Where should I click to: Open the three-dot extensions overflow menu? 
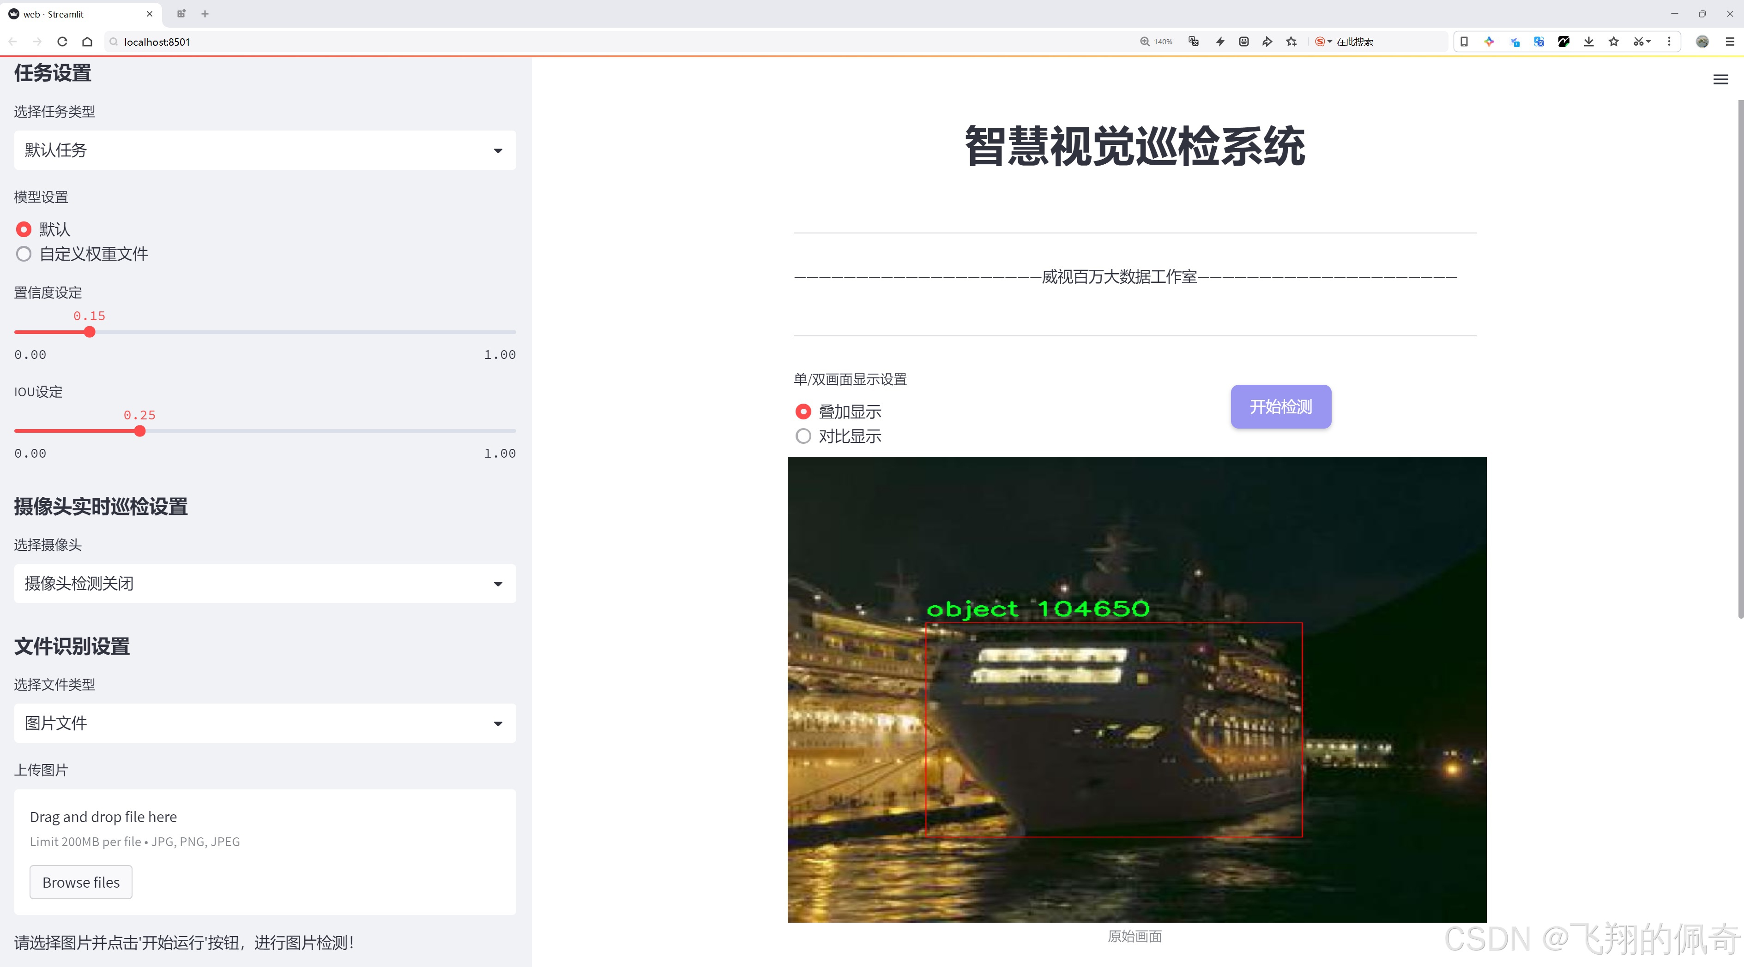(1670, 41)
